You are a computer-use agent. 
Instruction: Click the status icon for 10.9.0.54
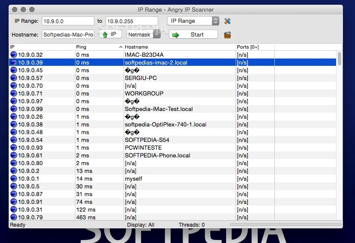(x=14, y=140)
